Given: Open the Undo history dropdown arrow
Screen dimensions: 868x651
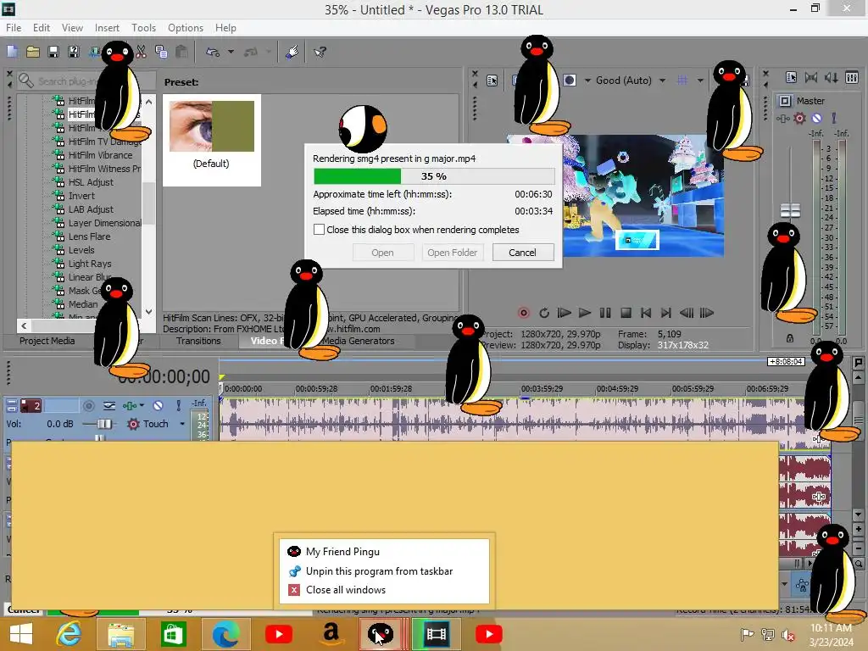Looking at the screenshot, I should [231, 52].
